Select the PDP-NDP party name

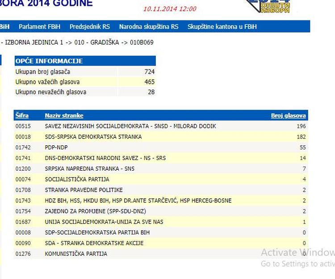pos(56,148)
